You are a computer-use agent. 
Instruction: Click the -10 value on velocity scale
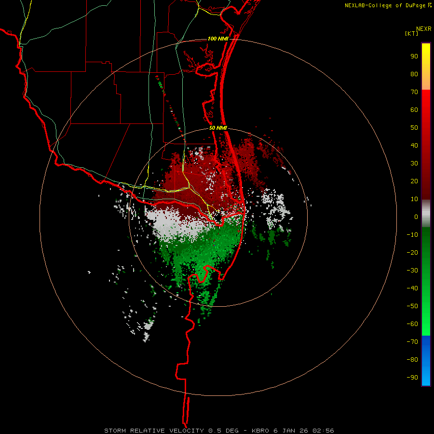(412, 235)
